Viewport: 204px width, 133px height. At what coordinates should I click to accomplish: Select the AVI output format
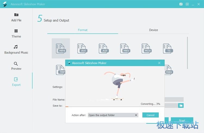pos(82,48)
